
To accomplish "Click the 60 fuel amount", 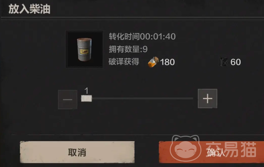I will pos(236,62).
